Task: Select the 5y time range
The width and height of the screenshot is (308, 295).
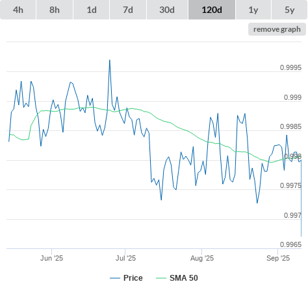Action: (289, 10)
